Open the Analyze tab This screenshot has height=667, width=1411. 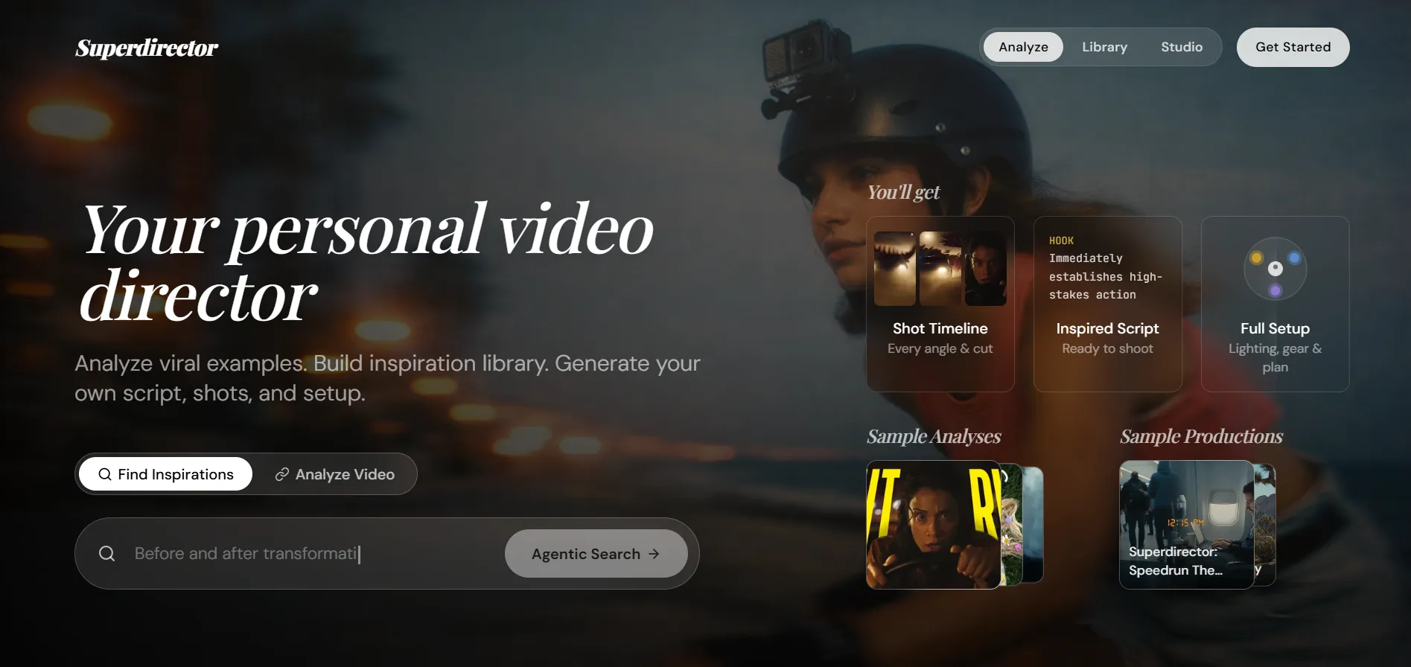pyautogui.click(x=1023, y=47)
